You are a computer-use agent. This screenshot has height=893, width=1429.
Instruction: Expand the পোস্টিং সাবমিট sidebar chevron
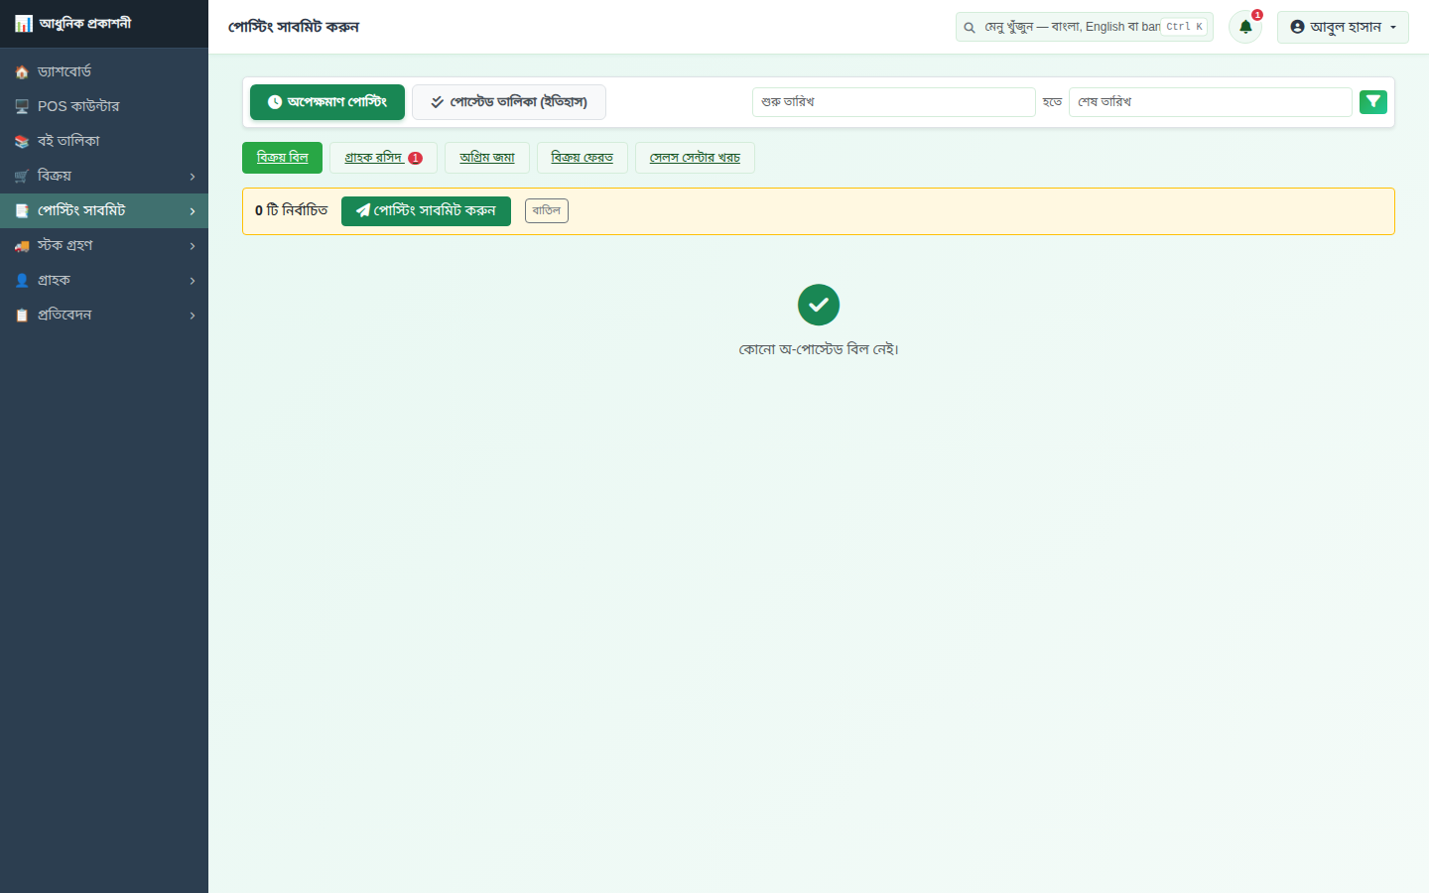[x=193, y=211]
